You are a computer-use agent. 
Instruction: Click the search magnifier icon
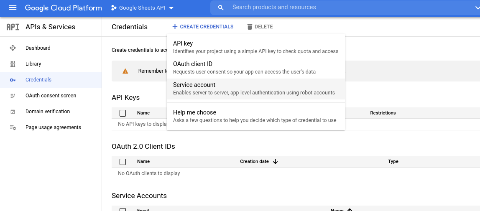(x=221, y=8)
